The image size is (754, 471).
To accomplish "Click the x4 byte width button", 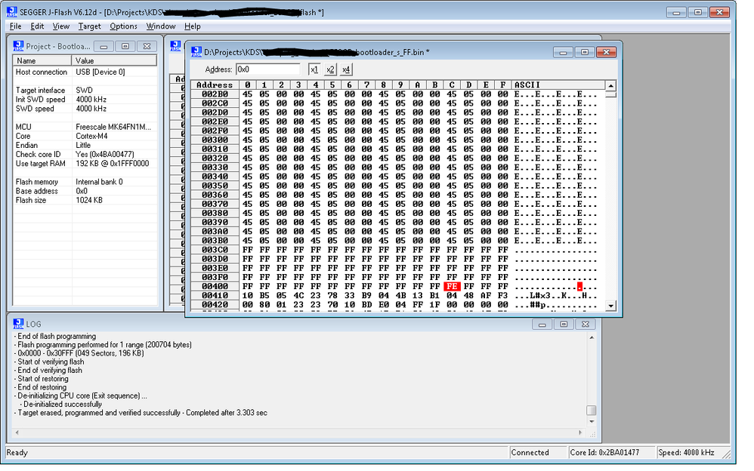I will click(x=346, y=69).
